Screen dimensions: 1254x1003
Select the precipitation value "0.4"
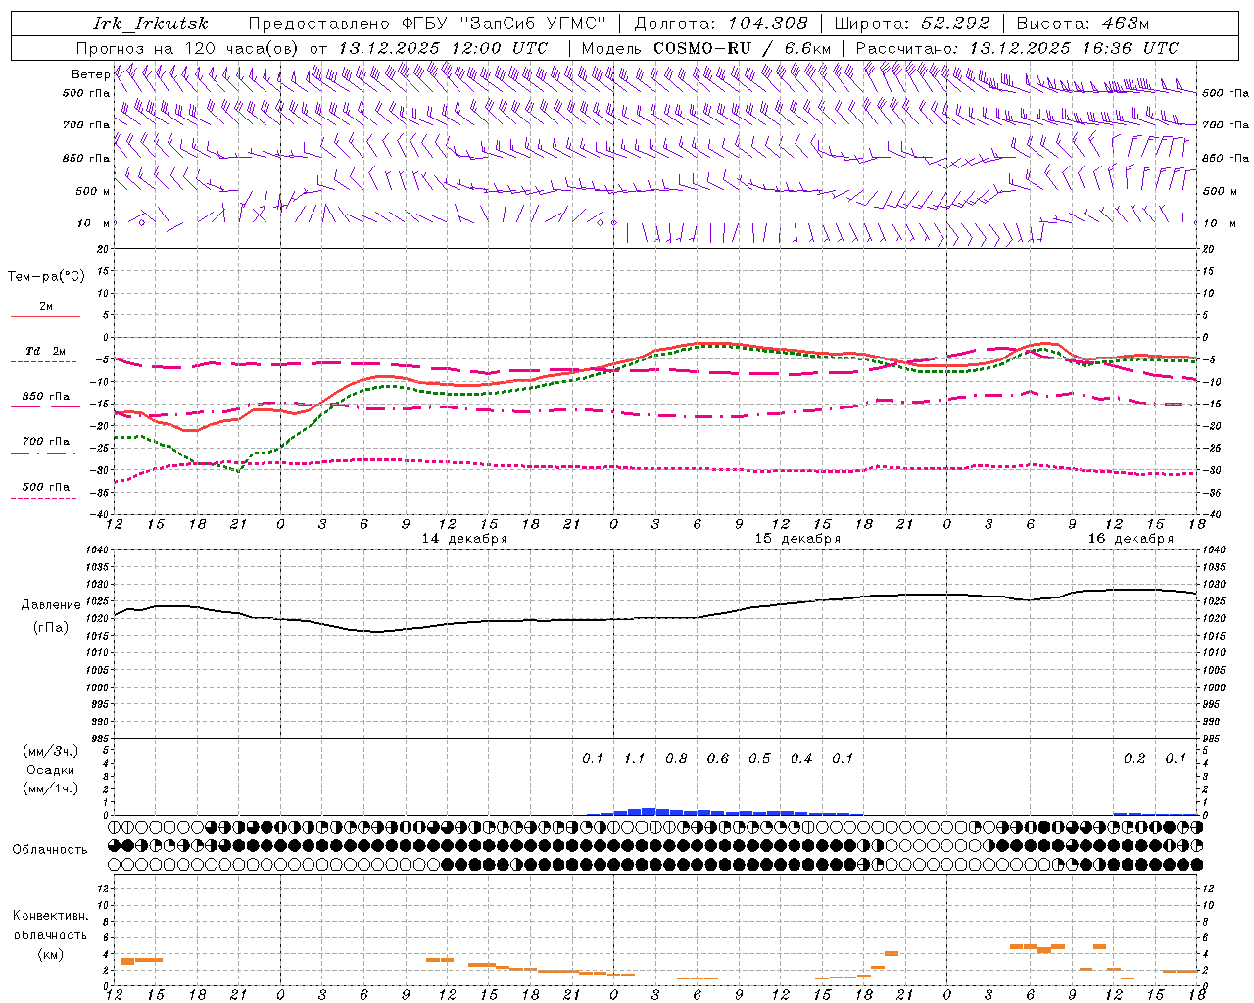coord(801,758)
